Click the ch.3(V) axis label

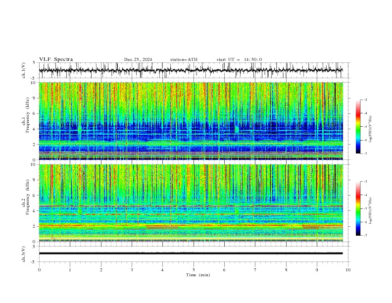tap(24, 254)
